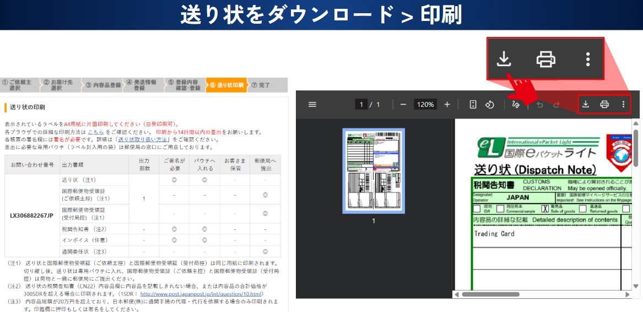Select page 1 thumbnail in sidebar
This screenshot has width=643, height=312.
374,170
